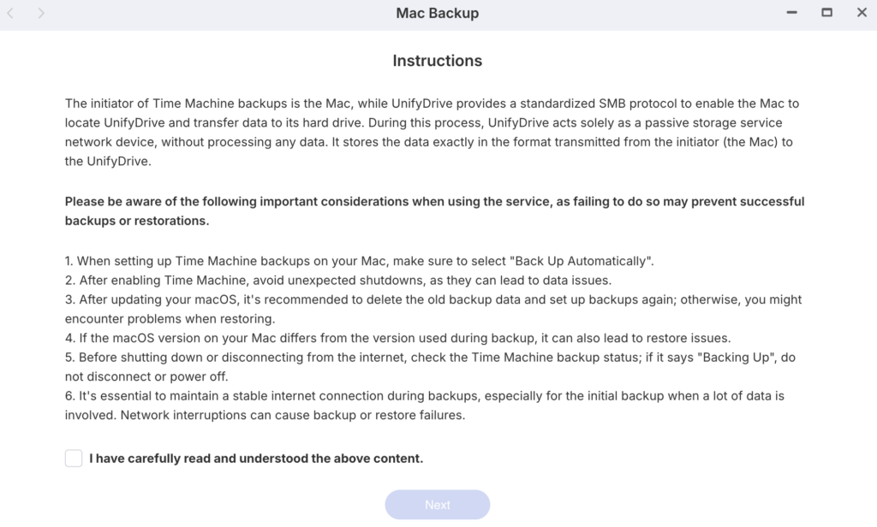The width and height of the screenshot is (877, 527).
Task: Go back using the left arrow
Action: click(x=11, y=14)
